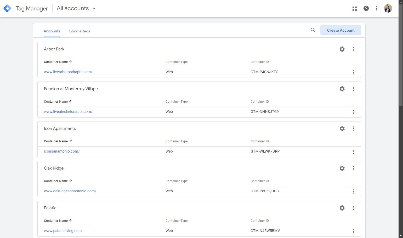Image resolution: width=403 pixels, height=238 pixels.
Task: Search accounts with the magnifier icon
Action: coord(313,30)
